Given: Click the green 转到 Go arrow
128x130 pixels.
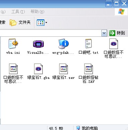Looking at the screenshot, I should pos(112,33).
